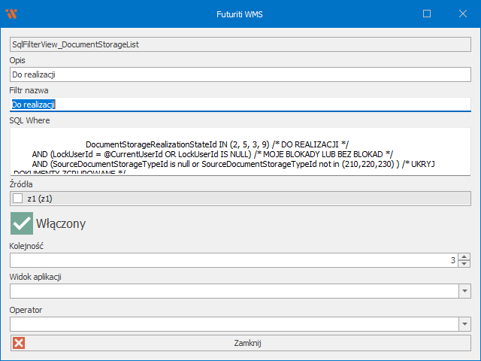Click into the SQL Where text area
The height and width of the screenshot is (361, 481).
240,150
